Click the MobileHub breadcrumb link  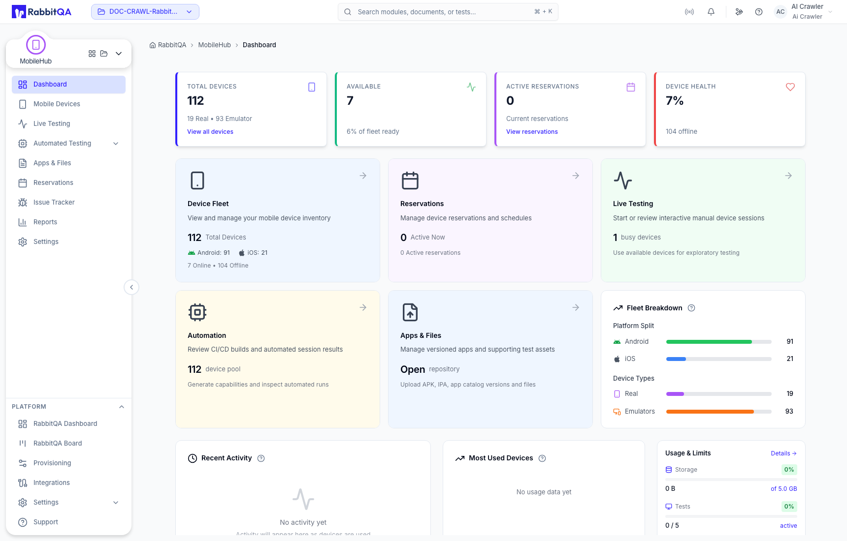click(x=214, y=45)
